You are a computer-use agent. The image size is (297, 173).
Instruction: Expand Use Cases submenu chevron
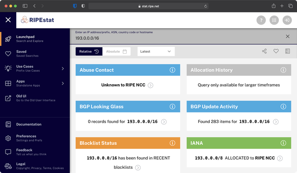[x=63, y=68]
